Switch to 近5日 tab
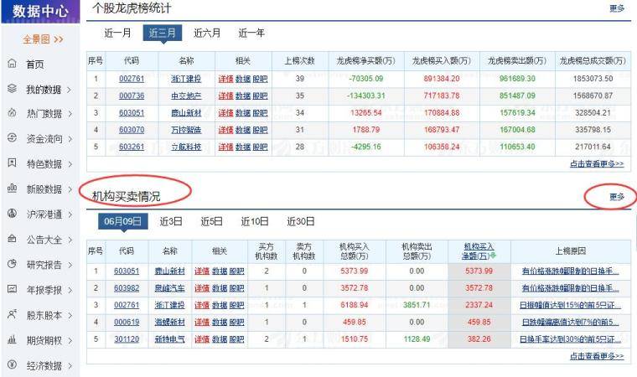 pyautogui.click(x=212, y=221)
